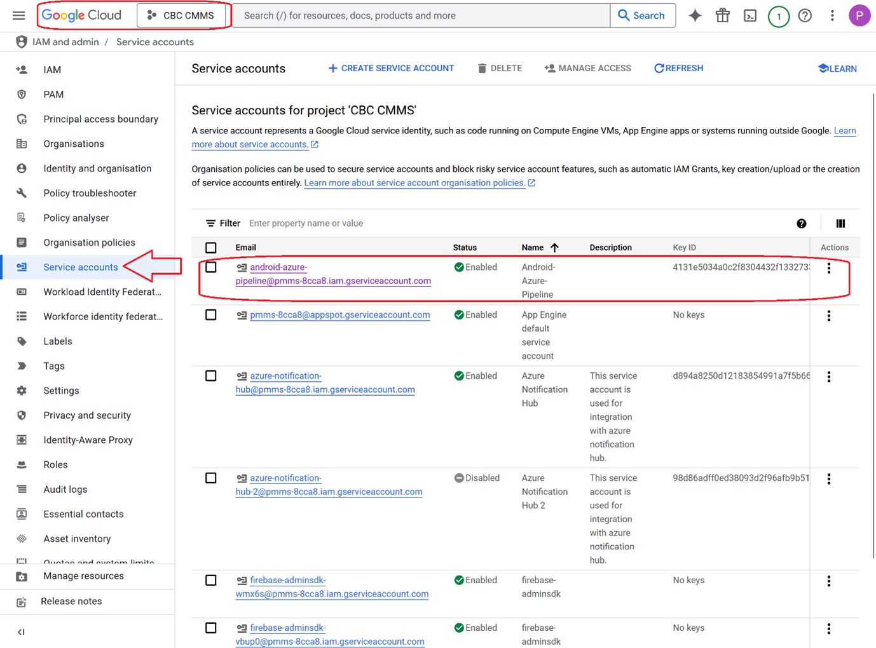Go to Audit logs in sidebar
The height and width of the screenshot is (648, 876).
65,490
